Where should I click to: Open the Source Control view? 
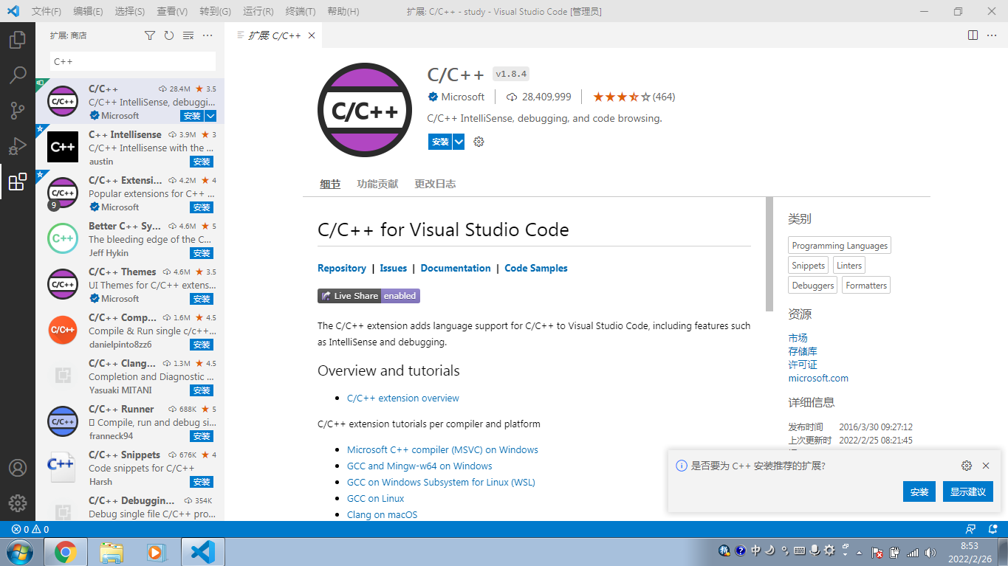(x=17, y=109)
